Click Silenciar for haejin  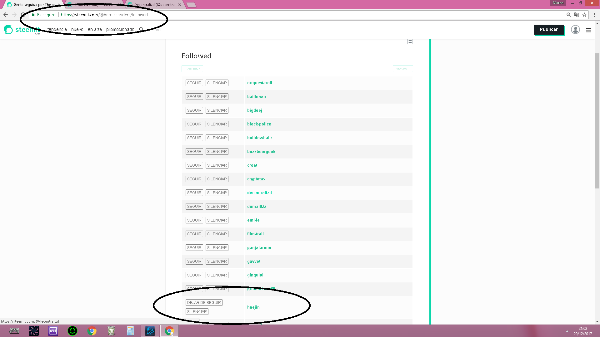(x=197, y=312)
